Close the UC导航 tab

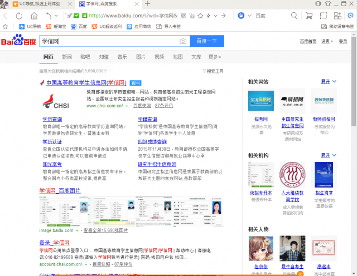click(x=70, y=4)
